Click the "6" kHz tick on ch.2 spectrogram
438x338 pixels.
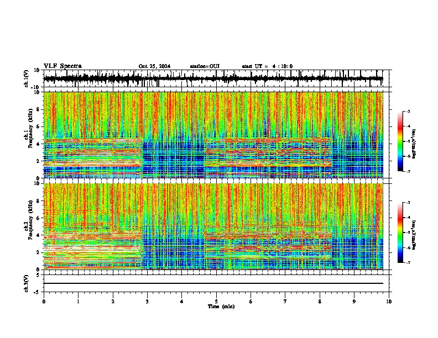pos(38,218)
